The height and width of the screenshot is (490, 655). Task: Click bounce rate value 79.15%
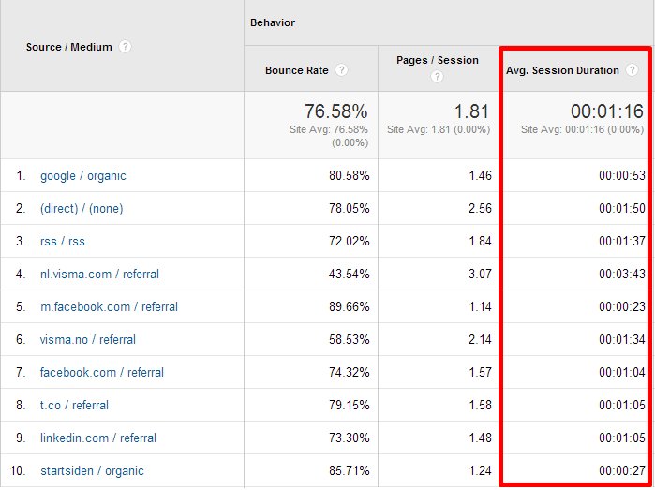(x=349, y=405)
